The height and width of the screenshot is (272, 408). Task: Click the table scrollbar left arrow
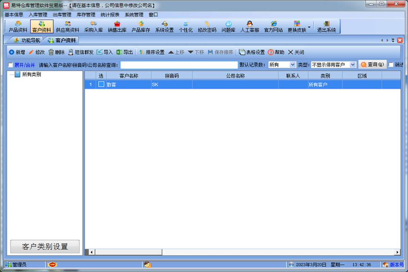(x=91, y=252)
